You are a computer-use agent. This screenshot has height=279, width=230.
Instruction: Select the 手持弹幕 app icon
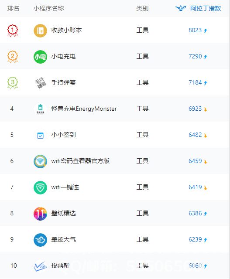40,83
